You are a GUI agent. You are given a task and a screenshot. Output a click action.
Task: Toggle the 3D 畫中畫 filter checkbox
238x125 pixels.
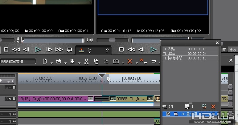(168, 114)
